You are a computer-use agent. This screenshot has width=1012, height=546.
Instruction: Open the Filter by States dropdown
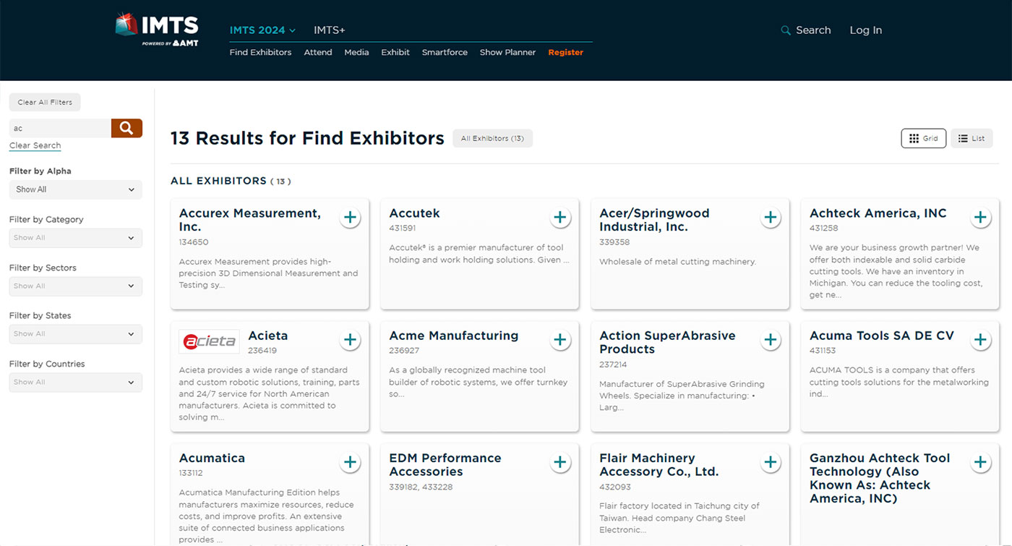76,334
